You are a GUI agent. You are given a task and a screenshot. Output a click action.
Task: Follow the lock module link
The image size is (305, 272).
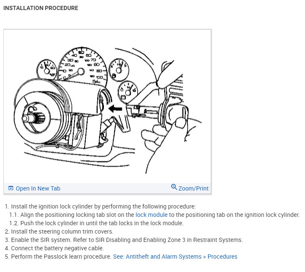point(151,215)
